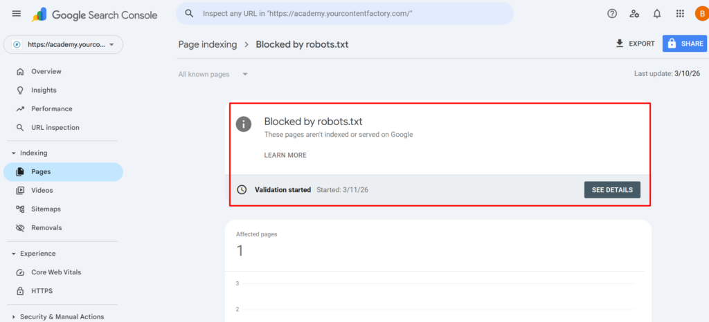
Task: Open the All known pages filter dropdown
Action: pos(213,75)
